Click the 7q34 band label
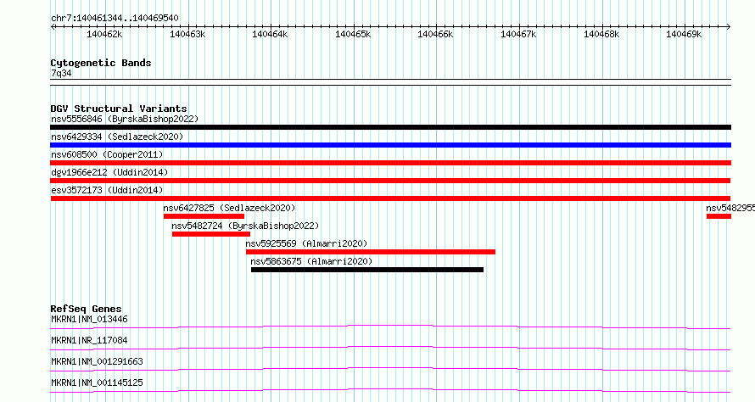Image resolution: width=755 pixels, height=402 pixels. pyautogui.click(x=61, y=73)
